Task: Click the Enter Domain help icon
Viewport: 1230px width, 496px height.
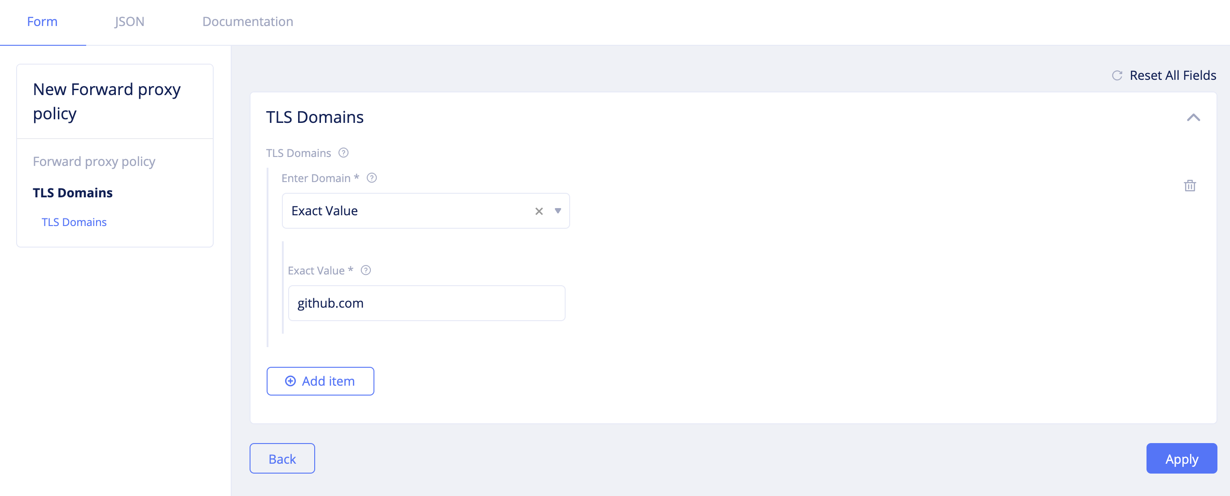Action: point(373,178)
